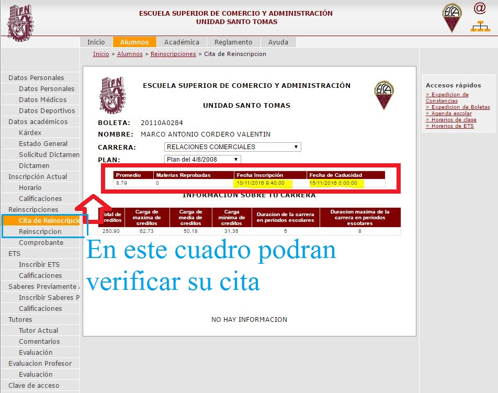Click the IPN logo inside the appointment panel
This screenshot has height=393, width=498.
(x=112, y=95)
